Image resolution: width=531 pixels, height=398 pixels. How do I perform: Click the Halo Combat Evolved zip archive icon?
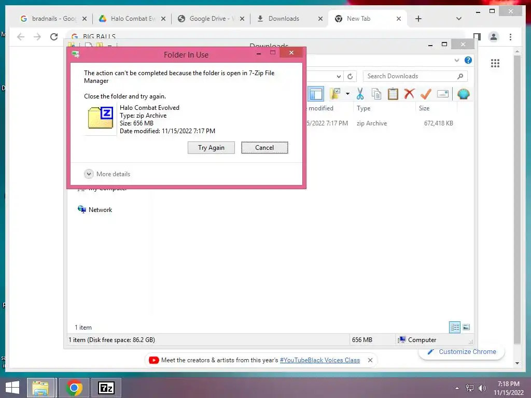pos(100,118)
